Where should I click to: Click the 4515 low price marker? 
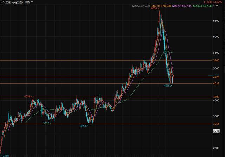[167, 86]
